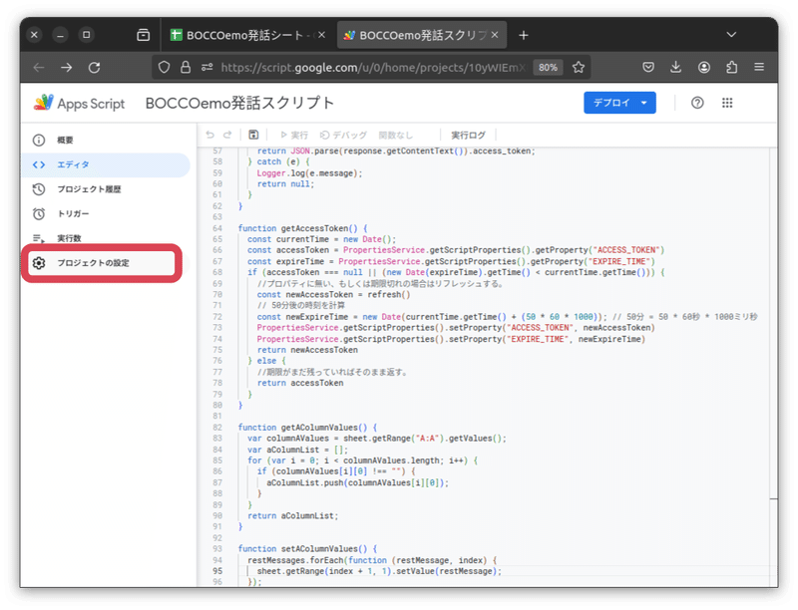Click the Apps Script logo

click(x=80, y=104)
